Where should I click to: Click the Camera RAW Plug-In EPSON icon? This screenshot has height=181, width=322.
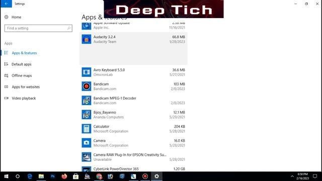(x=87, y=157)
